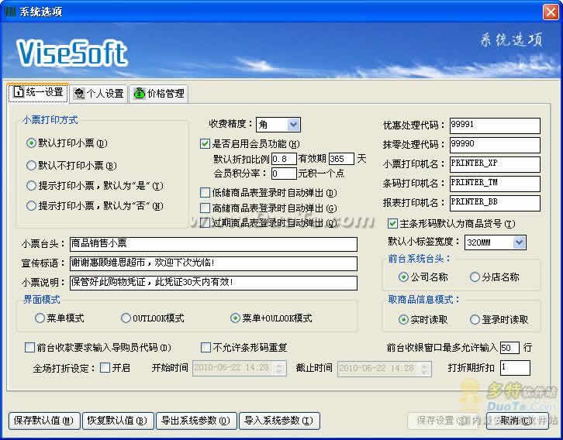Click the money bag icon on 价格管理 tab
563x440 pixels.
(x=139, y=93)
